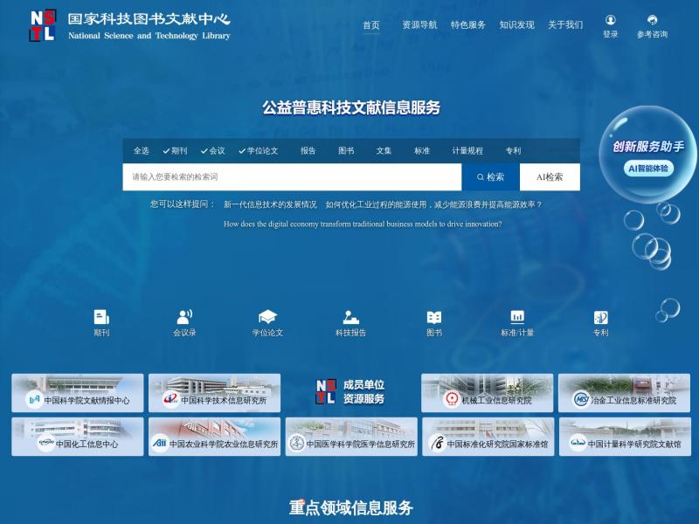Click the 医学信息研究所 round logo
Screen dimensions: 699x524
pyautogui.click(x=296, y=444)
